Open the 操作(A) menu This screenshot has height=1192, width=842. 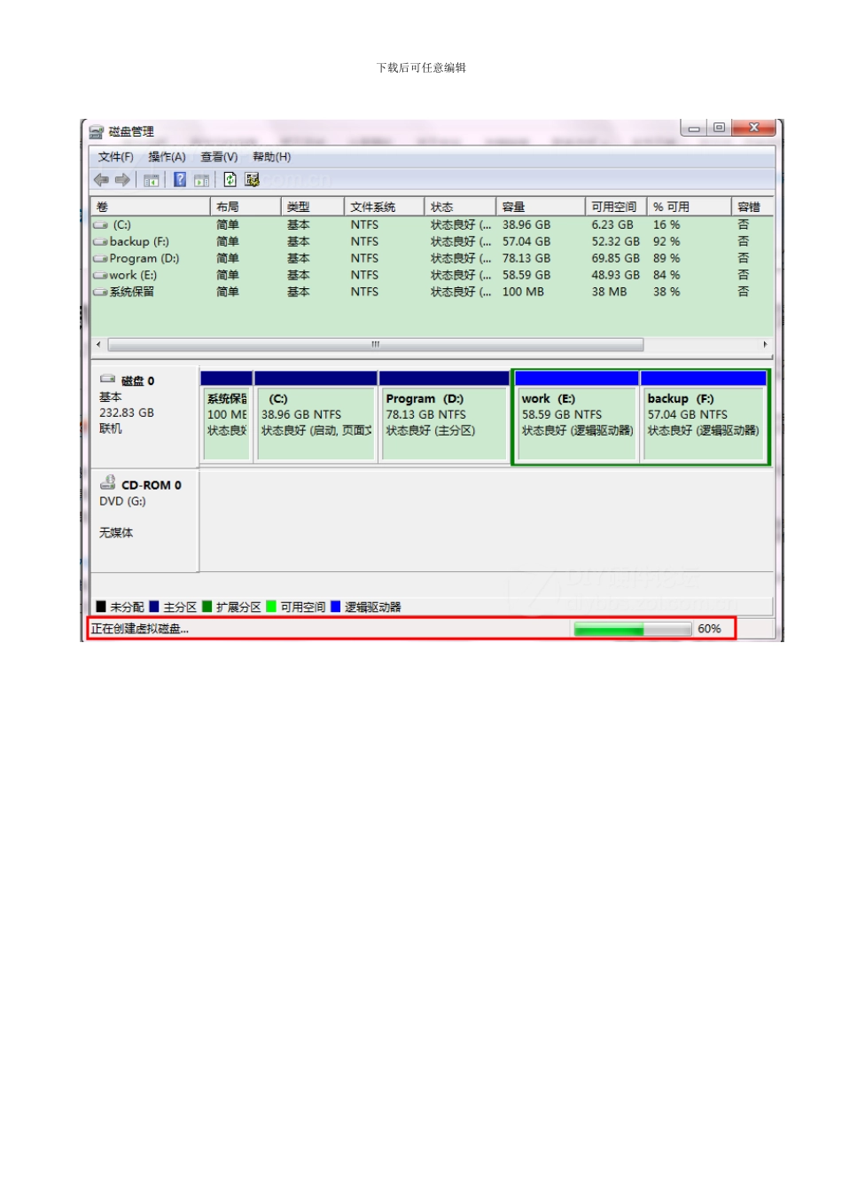(x=167, y=157)
